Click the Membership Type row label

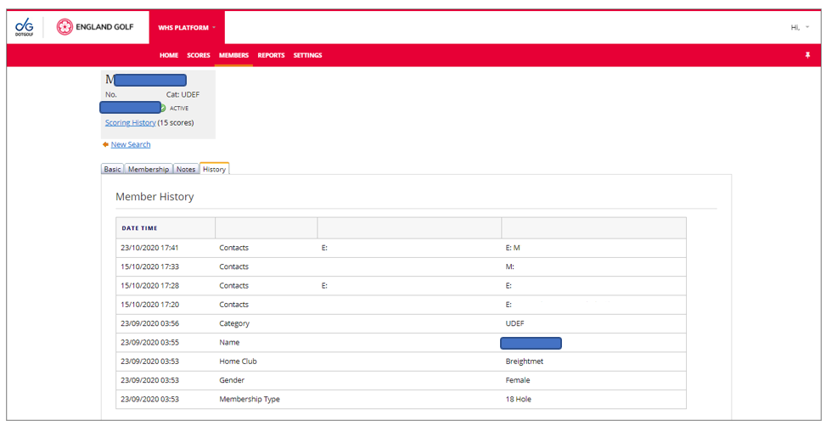point(250,399)
